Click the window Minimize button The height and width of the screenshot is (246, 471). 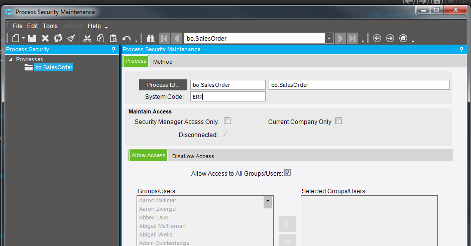(x=423, y=10)
